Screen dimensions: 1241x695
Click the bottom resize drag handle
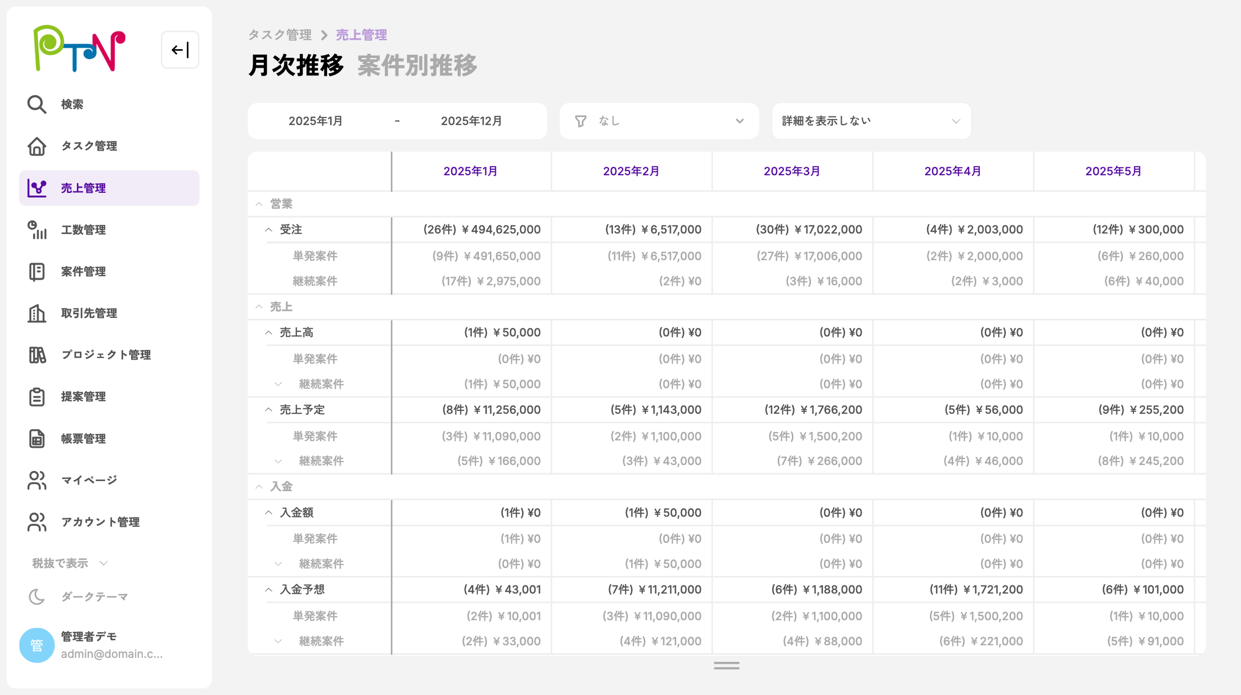click(726, 666)
